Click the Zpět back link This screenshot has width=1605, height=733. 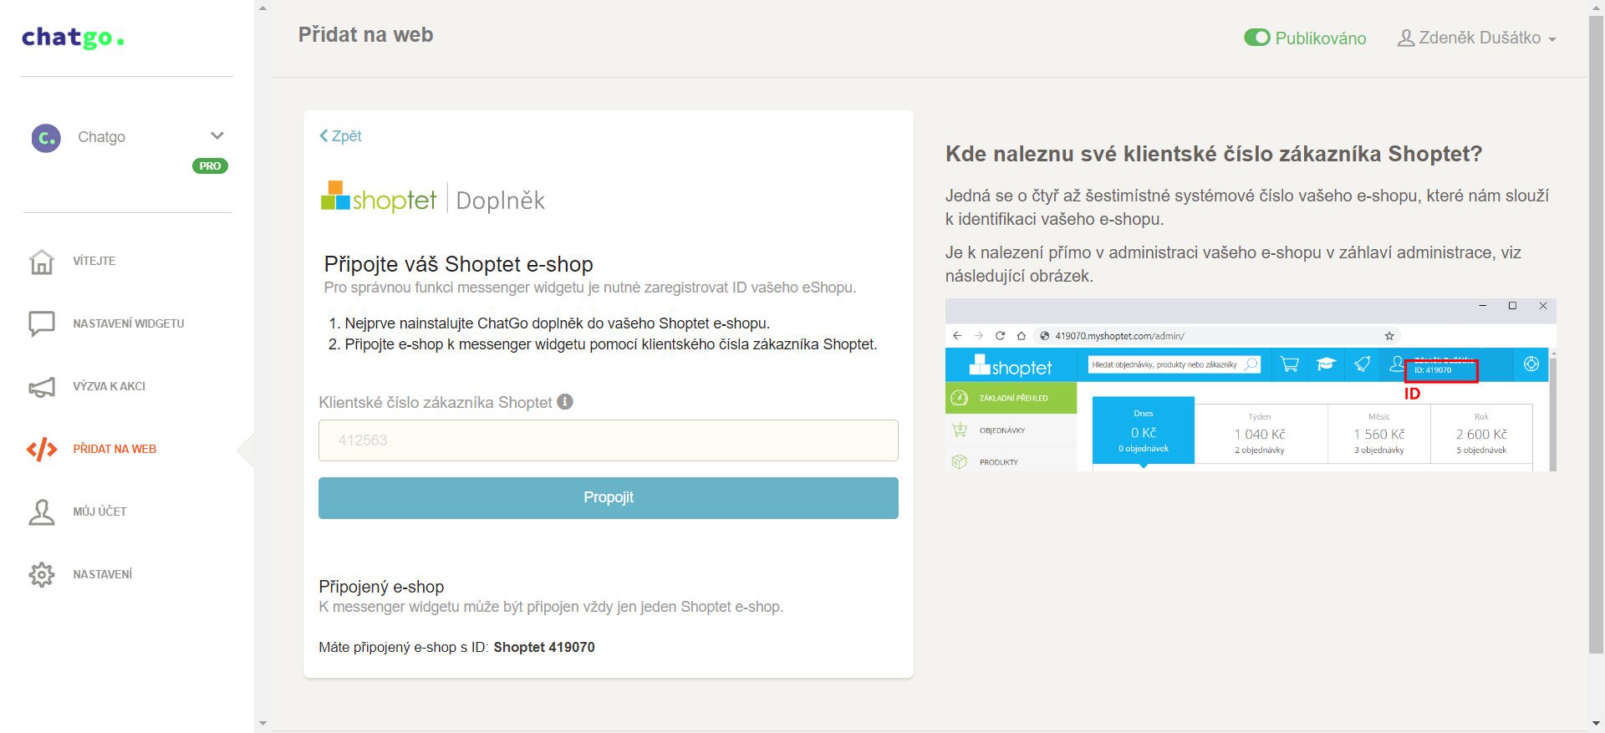[x=340, y=135]
